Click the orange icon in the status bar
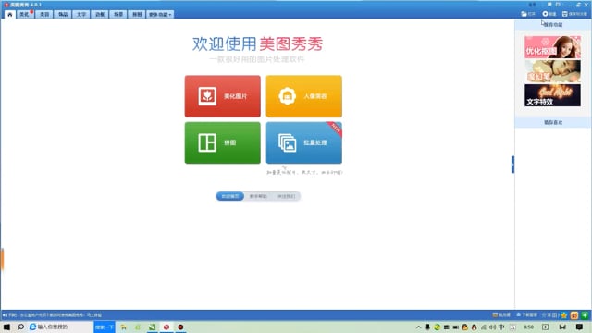 tap(574, 315)
